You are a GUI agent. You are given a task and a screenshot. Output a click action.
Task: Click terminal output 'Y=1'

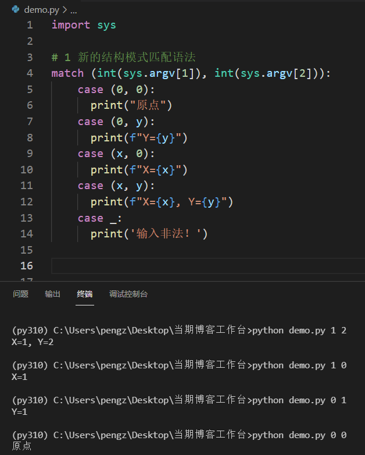[x=19, y=412]
